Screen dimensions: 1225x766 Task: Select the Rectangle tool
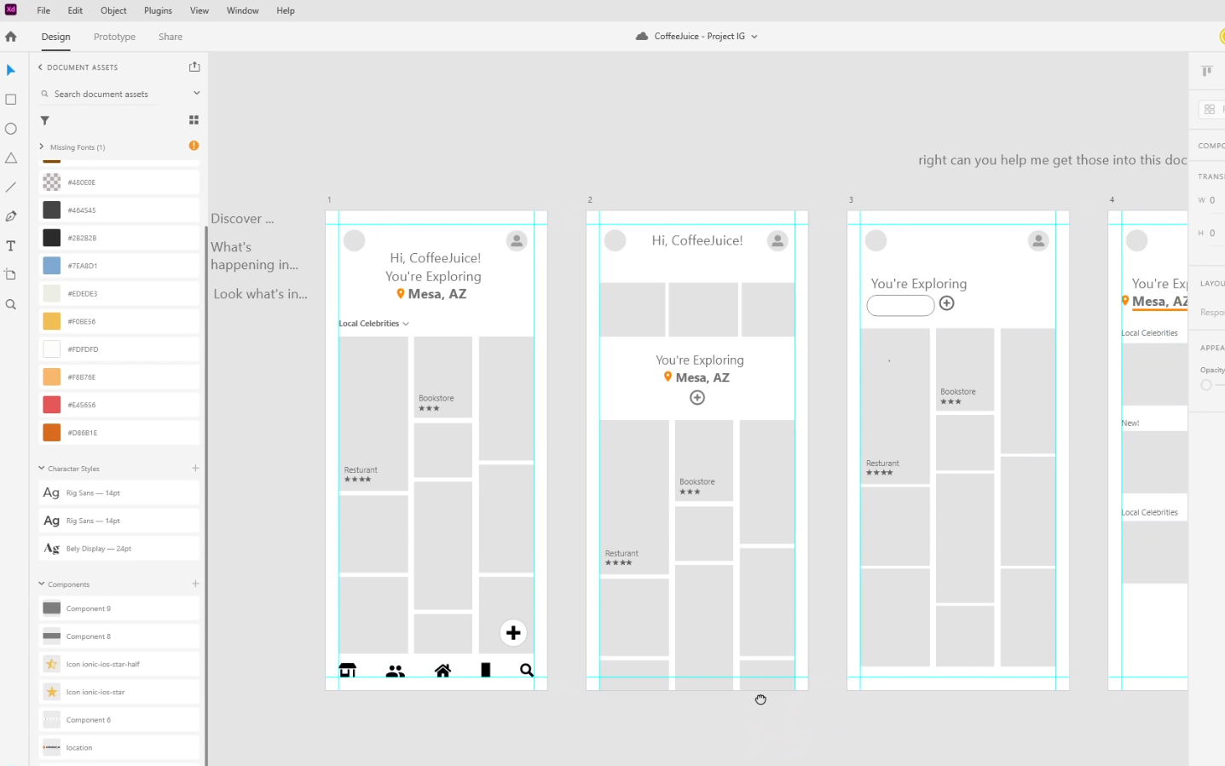[11, 100]
